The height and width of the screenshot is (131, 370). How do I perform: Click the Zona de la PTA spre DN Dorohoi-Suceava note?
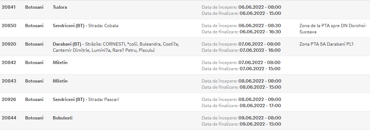pyautogui.click(x=333, y=29)
